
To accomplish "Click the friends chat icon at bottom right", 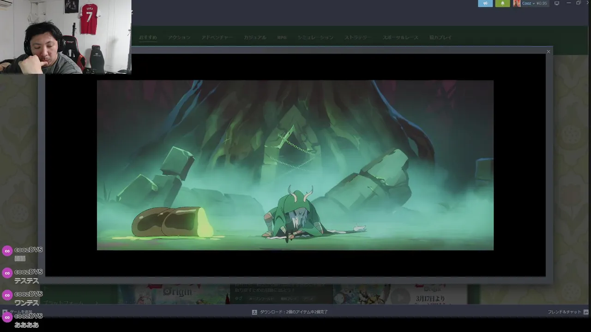I will [586, 312].
